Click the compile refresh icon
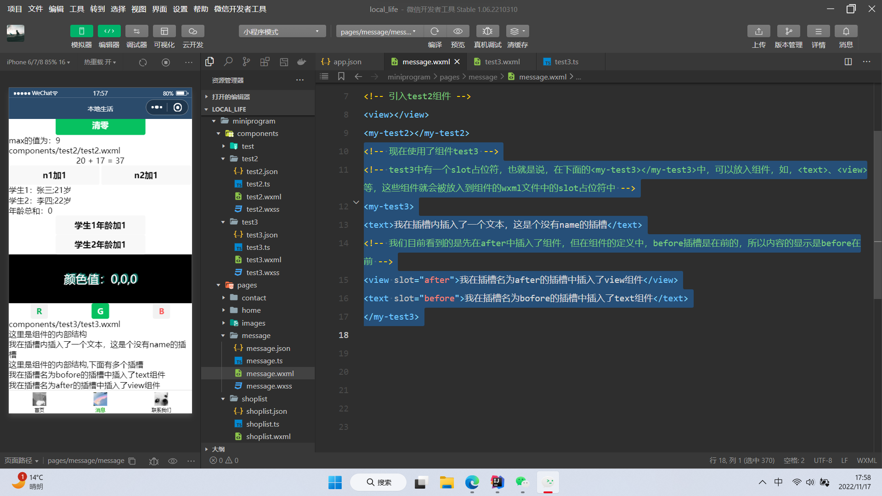 435,31
